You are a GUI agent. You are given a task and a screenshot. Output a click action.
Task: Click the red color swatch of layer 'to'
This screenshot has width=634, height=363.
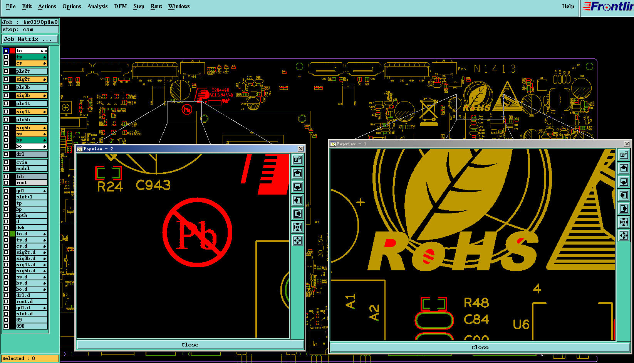click(12, 51)
